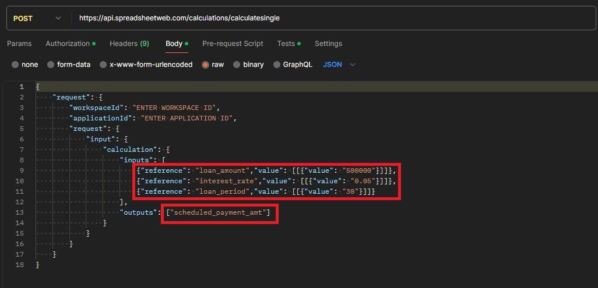Click the "ENTER APPLICATION ID" value
The image size is (598, 288).
(187, 119)
